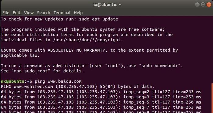Click the nx@ubuntu: ~ window title

[107, 5]
